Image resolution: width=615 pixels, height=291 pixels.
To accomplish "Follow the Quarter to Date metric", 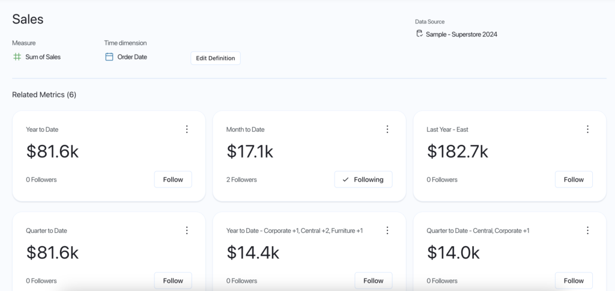I will tap(173, 280).
